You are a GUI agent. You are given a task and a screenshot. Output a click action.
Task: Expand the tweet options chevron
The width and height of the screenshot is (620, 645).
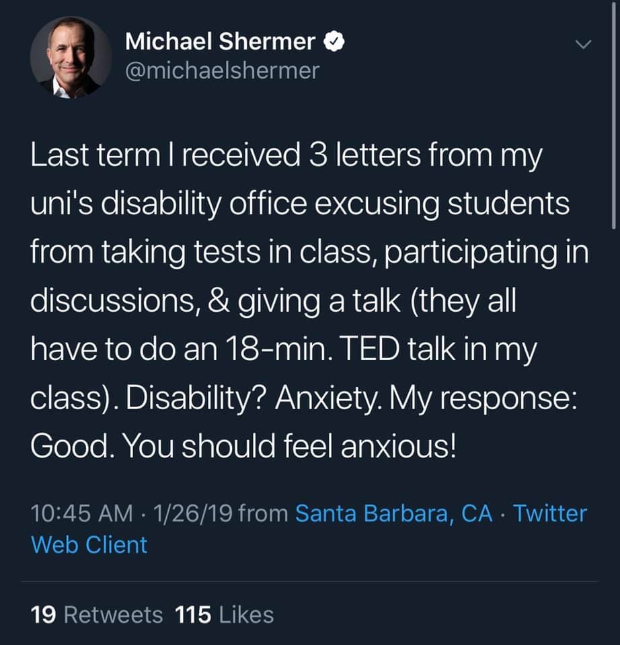tap(583, 44)
